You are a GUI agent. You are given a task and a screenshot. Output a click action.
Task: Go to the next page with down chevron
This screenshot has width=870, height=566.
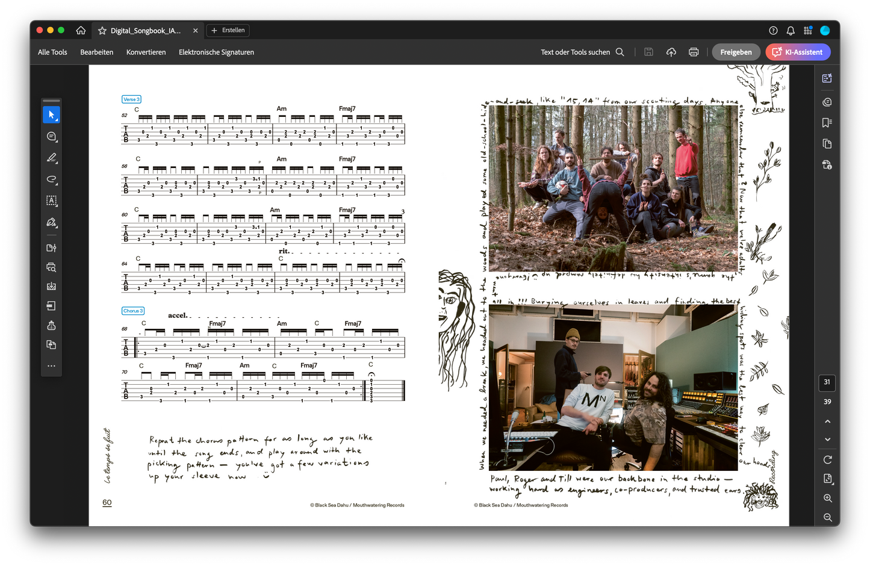point(827,440)
